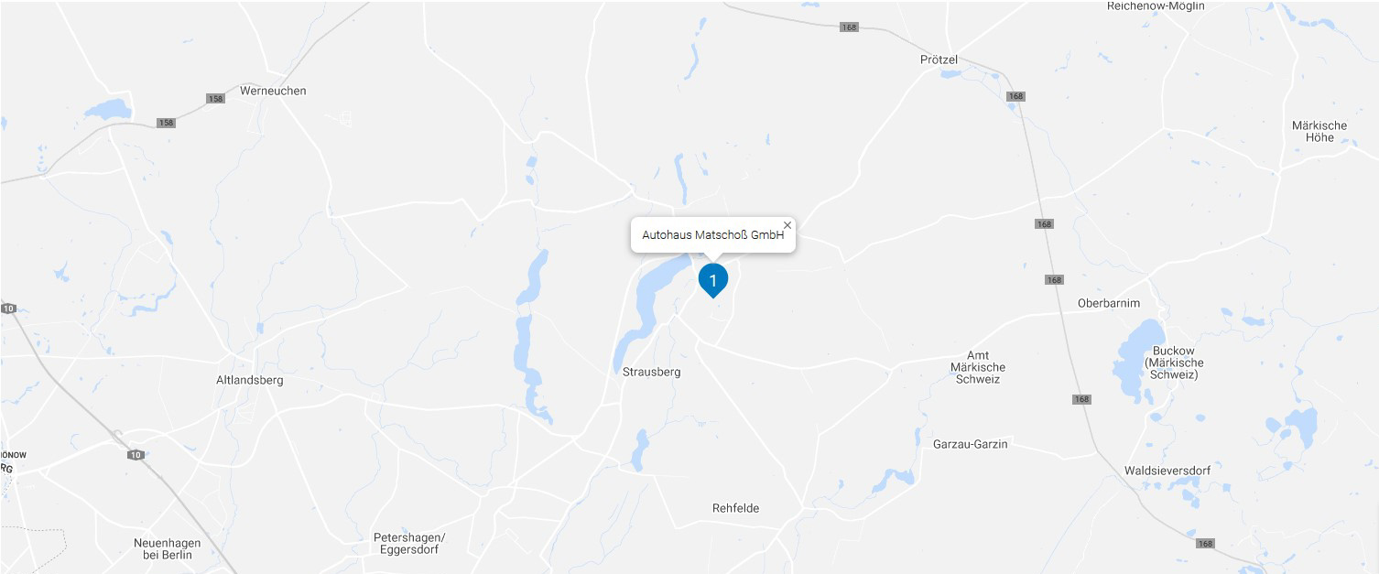Image resolution: width=1379 pixels, height=574 pixels.
Task: Click the Reichenow-Möglin label
Action: (x=1156, y=6)
